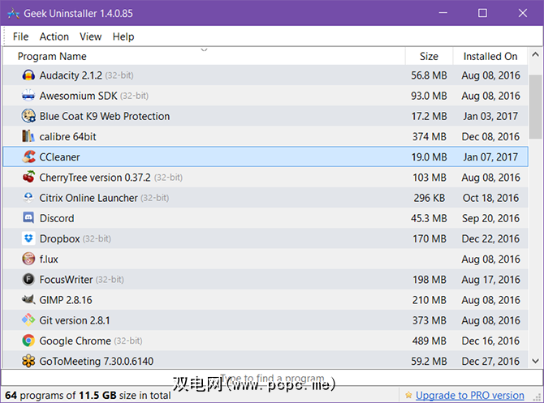Image resolution: width=544 pixels, height=403 pixels.
Task: Click the Dec 22, 2016 install date
Action: [x=490, y=238]
